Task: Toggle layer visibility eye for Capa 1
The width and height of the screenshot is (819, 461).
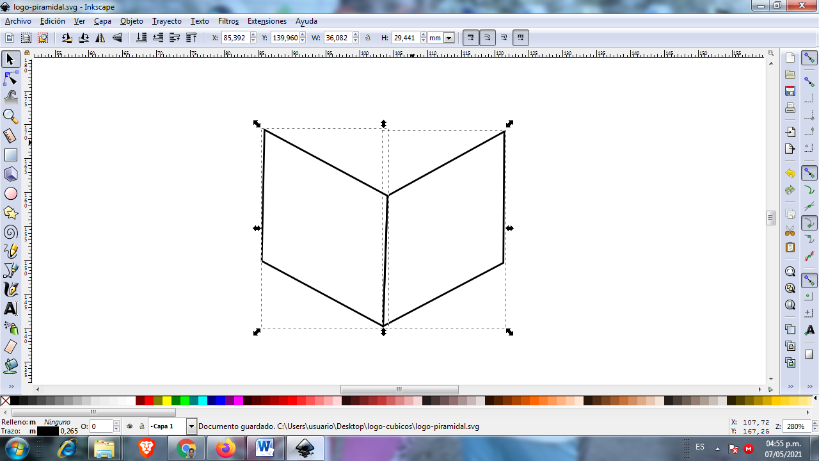Action: click(130, 426)
